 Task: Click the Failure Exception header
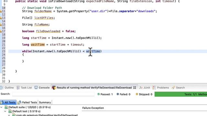tap(93, 108)
